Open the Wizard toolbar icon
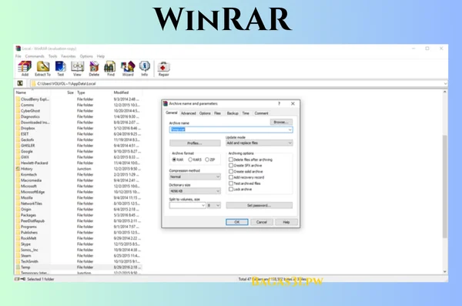 [128, 67]
